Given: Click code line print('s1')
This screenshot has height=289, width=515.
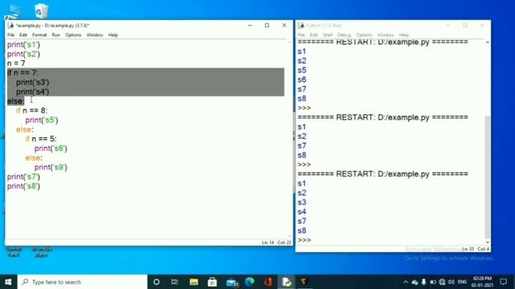Looking at the screenshot, I should [23, 44].
